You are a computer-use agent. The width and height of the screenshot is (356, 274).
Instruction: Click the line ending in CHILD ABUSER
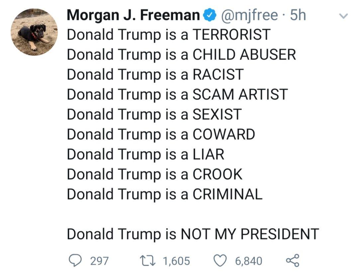[181, 55]
